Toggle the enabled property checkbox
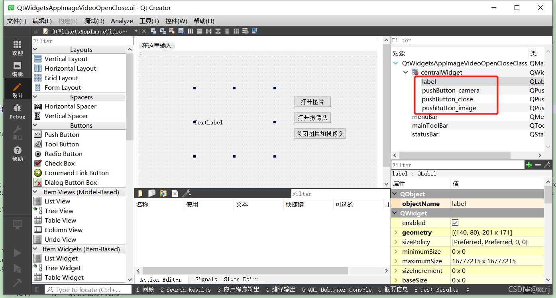Viewport: 556px width, 298px height. tap(455, 223)
